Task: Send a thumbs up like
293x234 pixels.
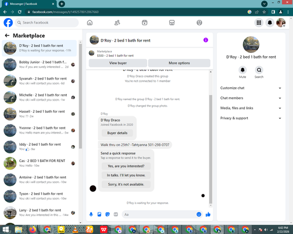Action: click(x=208, y=215)
